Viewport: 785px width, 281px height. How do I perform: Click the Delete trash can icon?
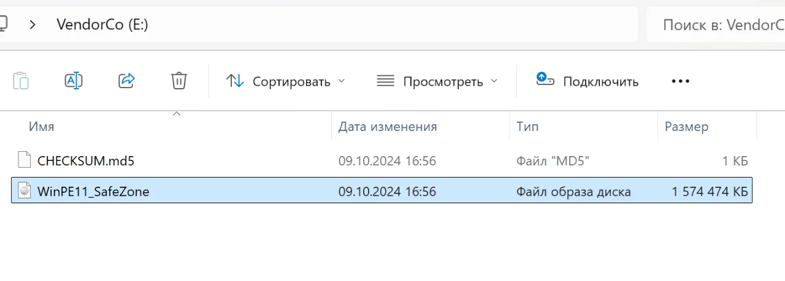179,81
